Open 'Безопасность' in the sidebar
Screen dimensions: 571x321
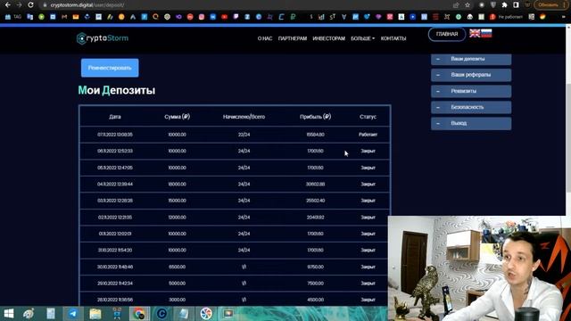[471, 107]
